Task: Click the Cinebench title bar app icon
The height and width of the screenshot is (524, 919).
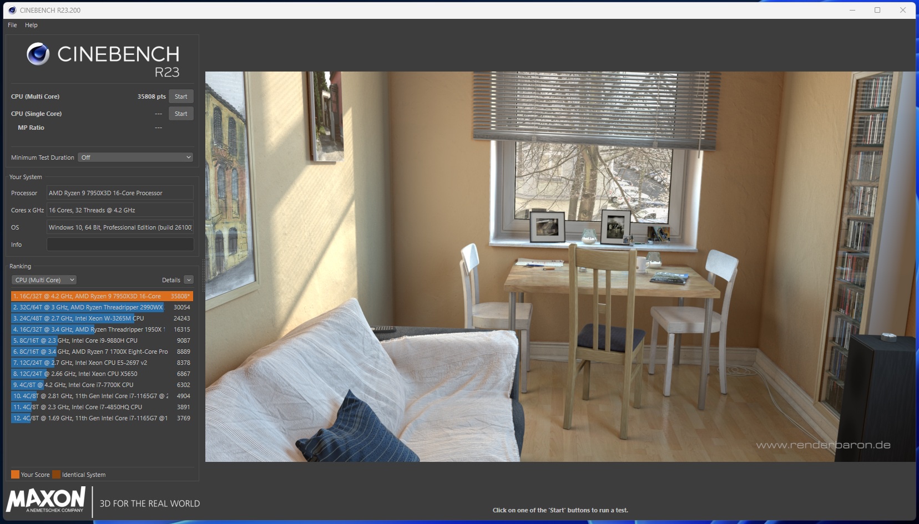Action: 12,10
